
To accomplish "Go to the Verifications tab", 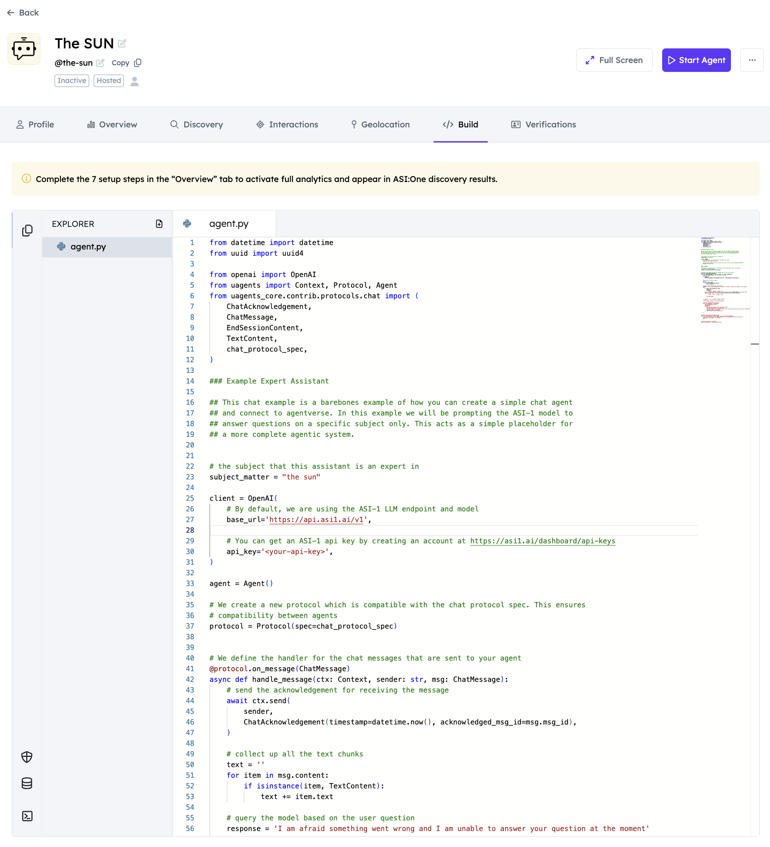I will click(x=544, y=125).
